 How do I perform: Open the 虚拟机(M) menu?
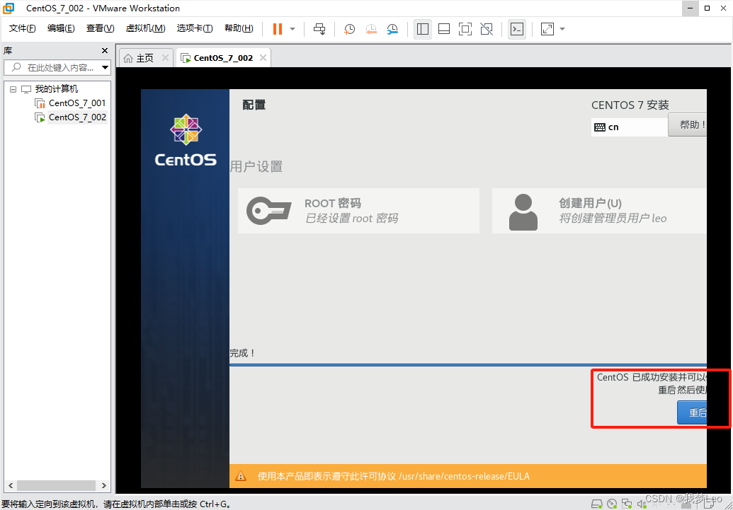point(145,28)
